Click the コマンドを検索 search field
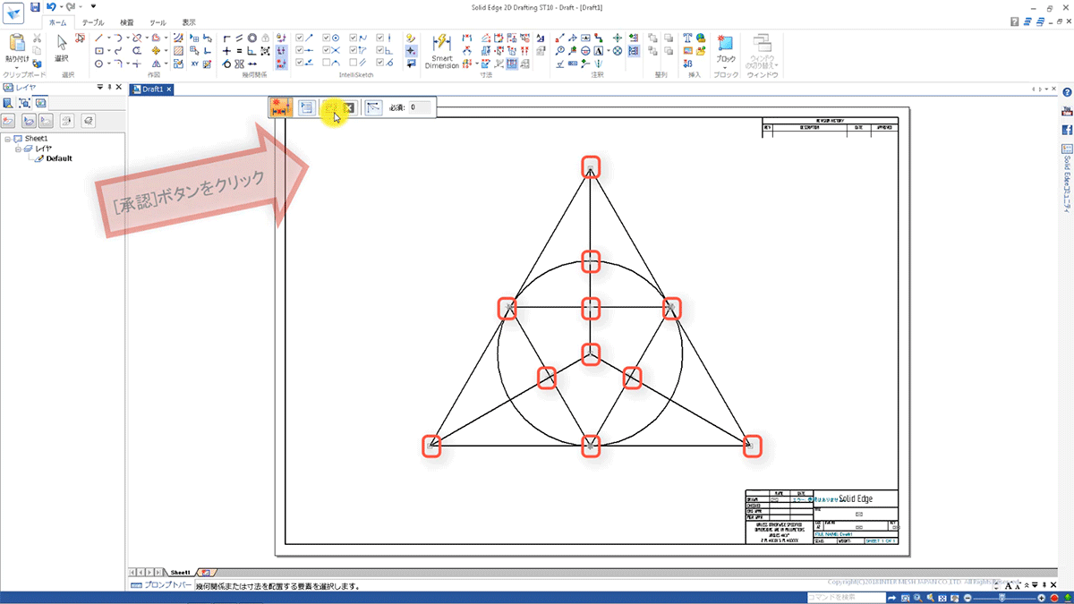 click(x=840, y=597)
